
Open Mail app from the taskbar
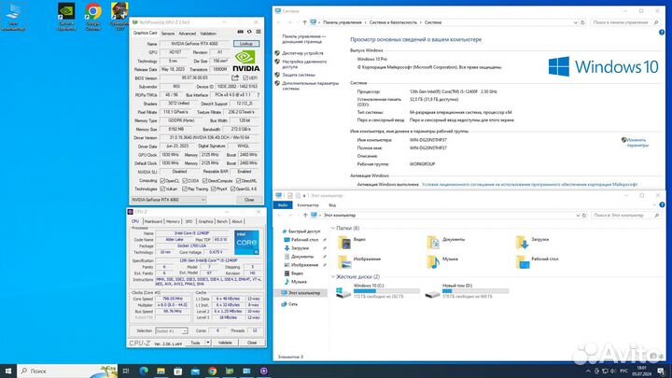[195, 371]
